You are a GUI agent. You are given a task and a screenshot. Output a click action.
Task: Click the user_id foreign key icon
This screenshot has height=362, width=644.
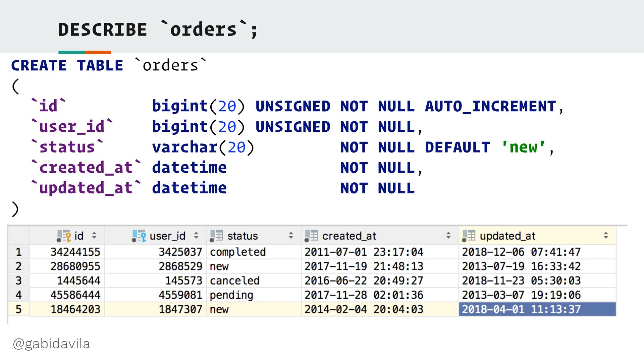(x=139, y=236)
